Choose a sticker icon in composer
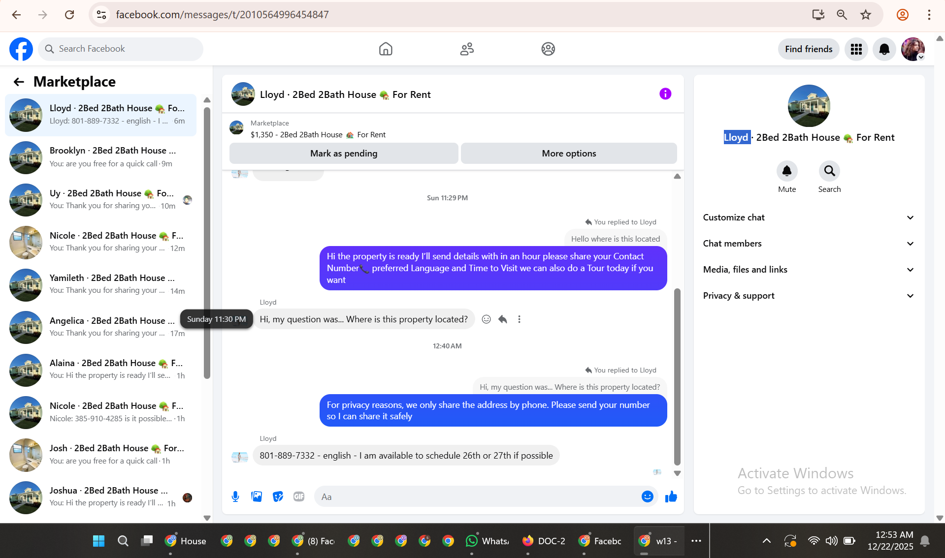This screenshot has height=558, width=945. click(278, 496)
